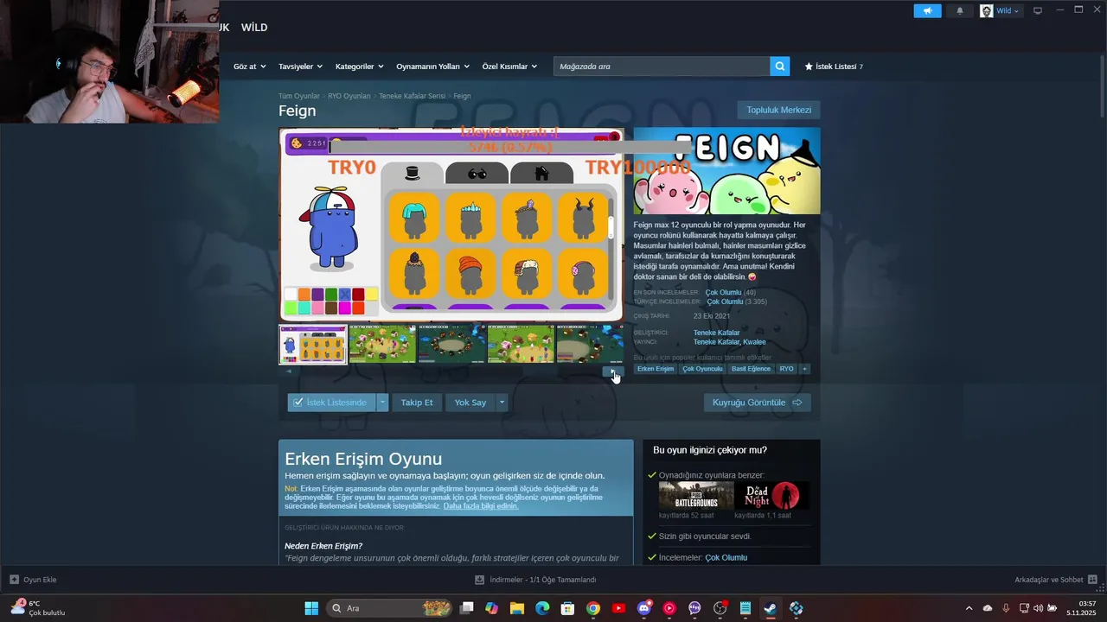Click the WILD tab in the top navigation

[x=254, y=28]
